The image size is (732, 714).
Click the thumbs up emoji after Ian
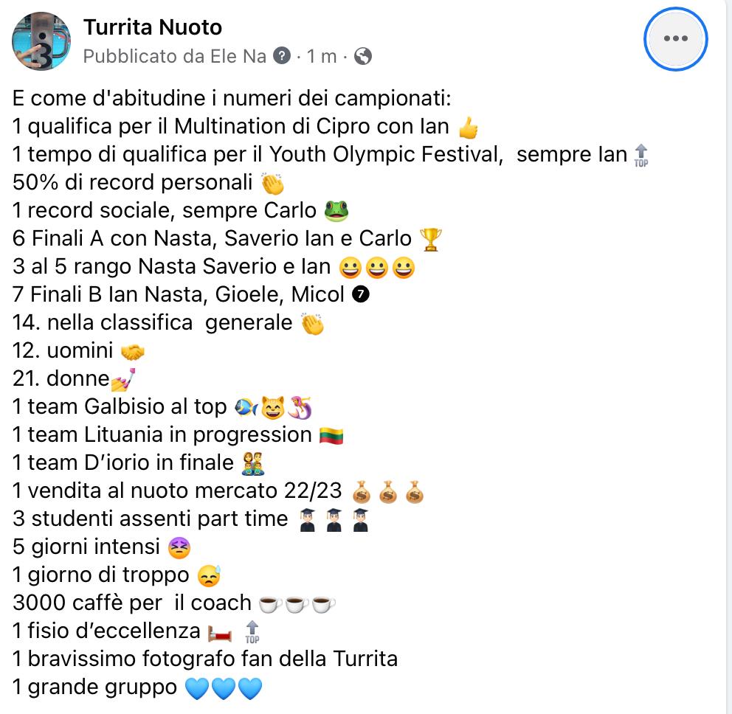point(469,128)
